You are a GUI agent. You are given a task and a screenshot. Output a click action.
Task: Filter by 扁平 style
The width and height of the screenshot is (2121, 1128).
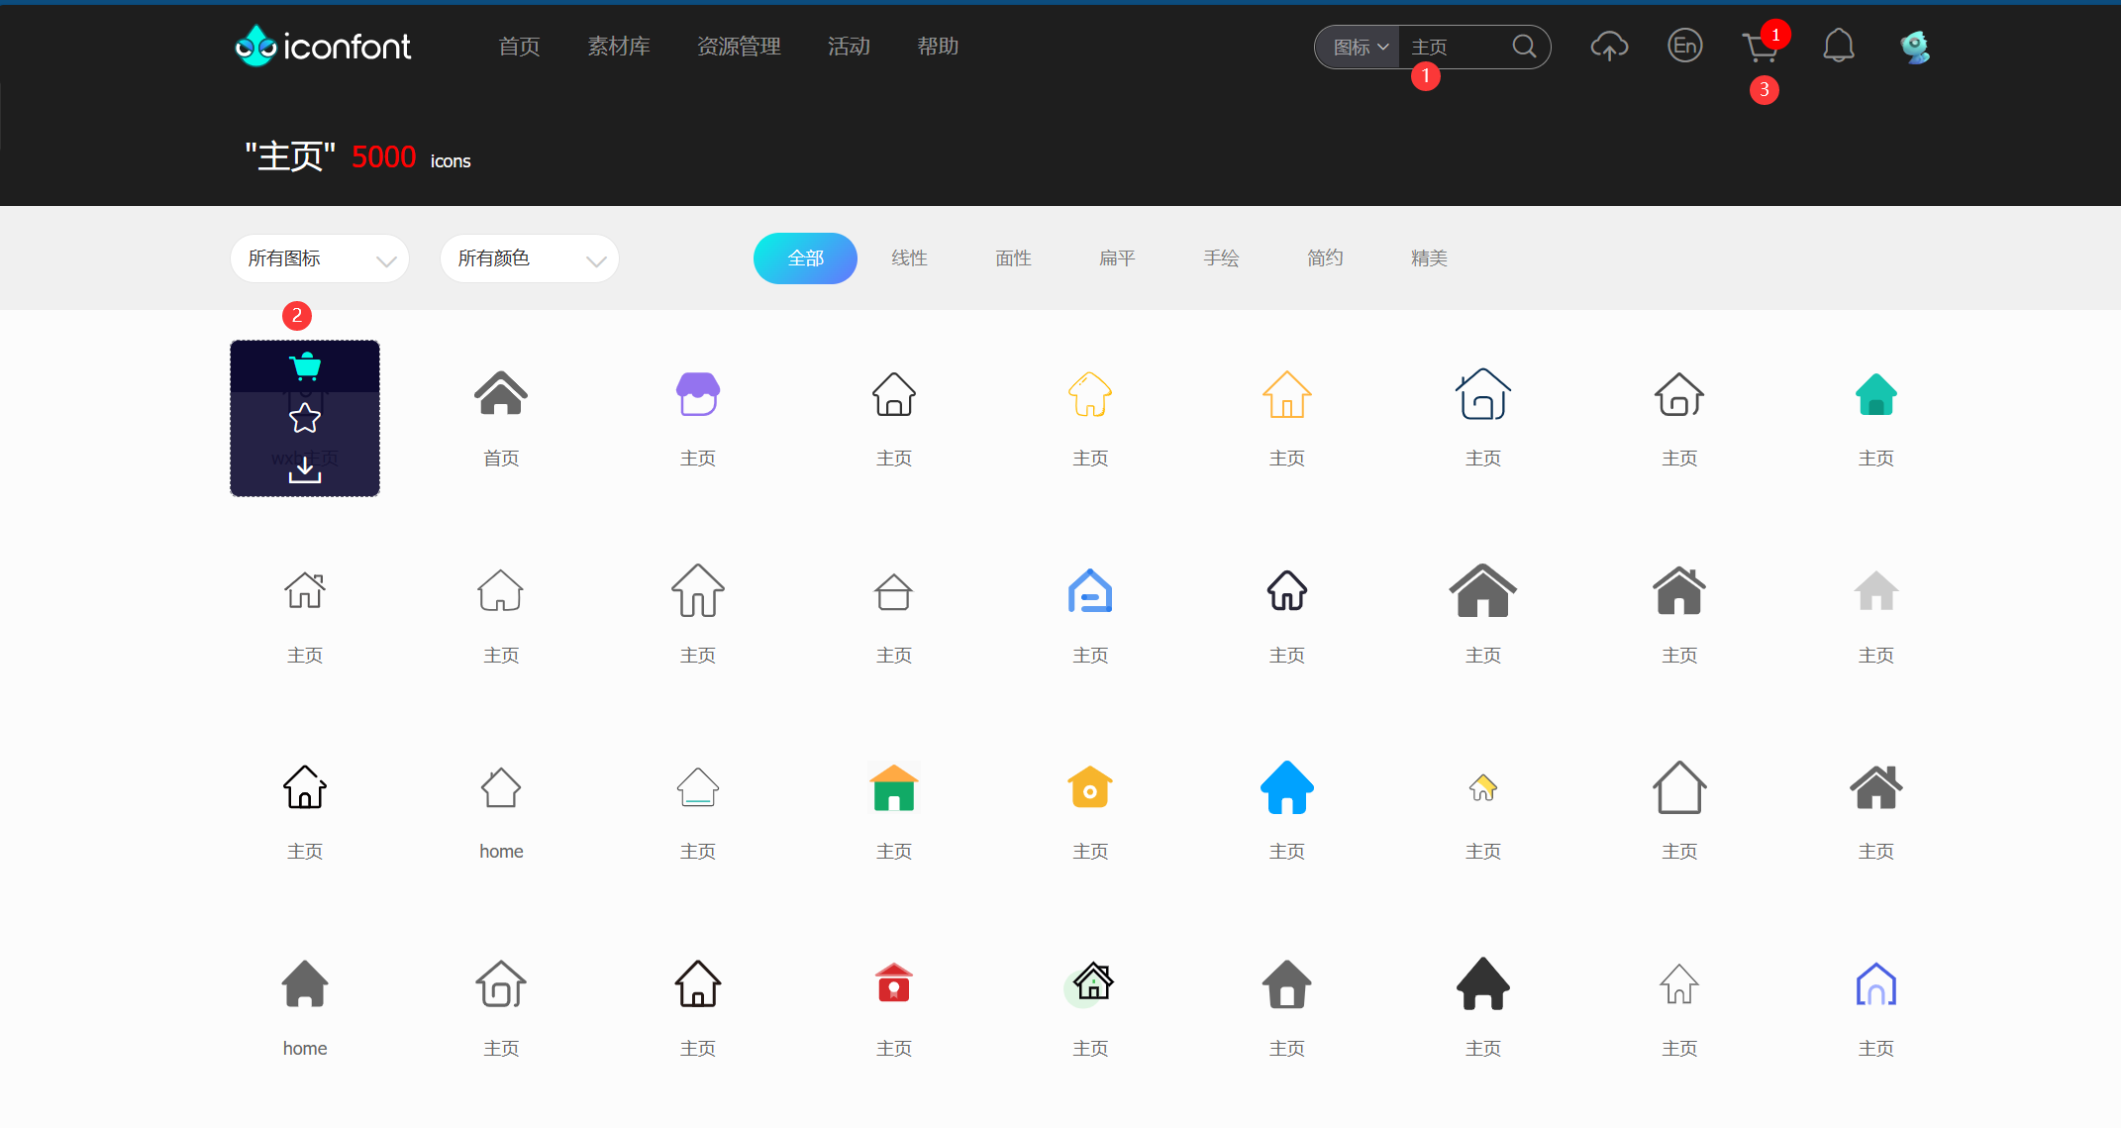[1117, 258]
